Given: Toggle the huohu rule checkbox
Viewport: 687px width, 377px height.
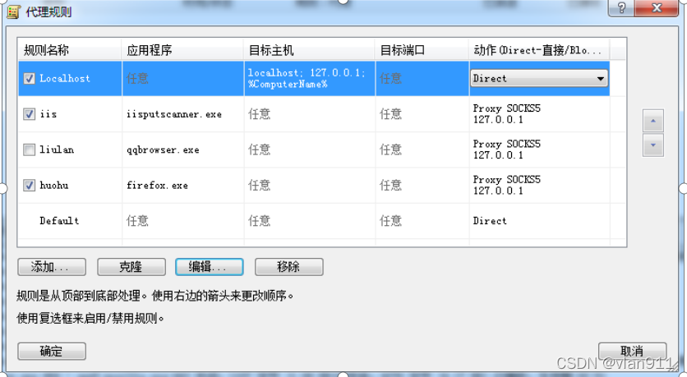Looking at the screenshot, I should tap(29, 186).
